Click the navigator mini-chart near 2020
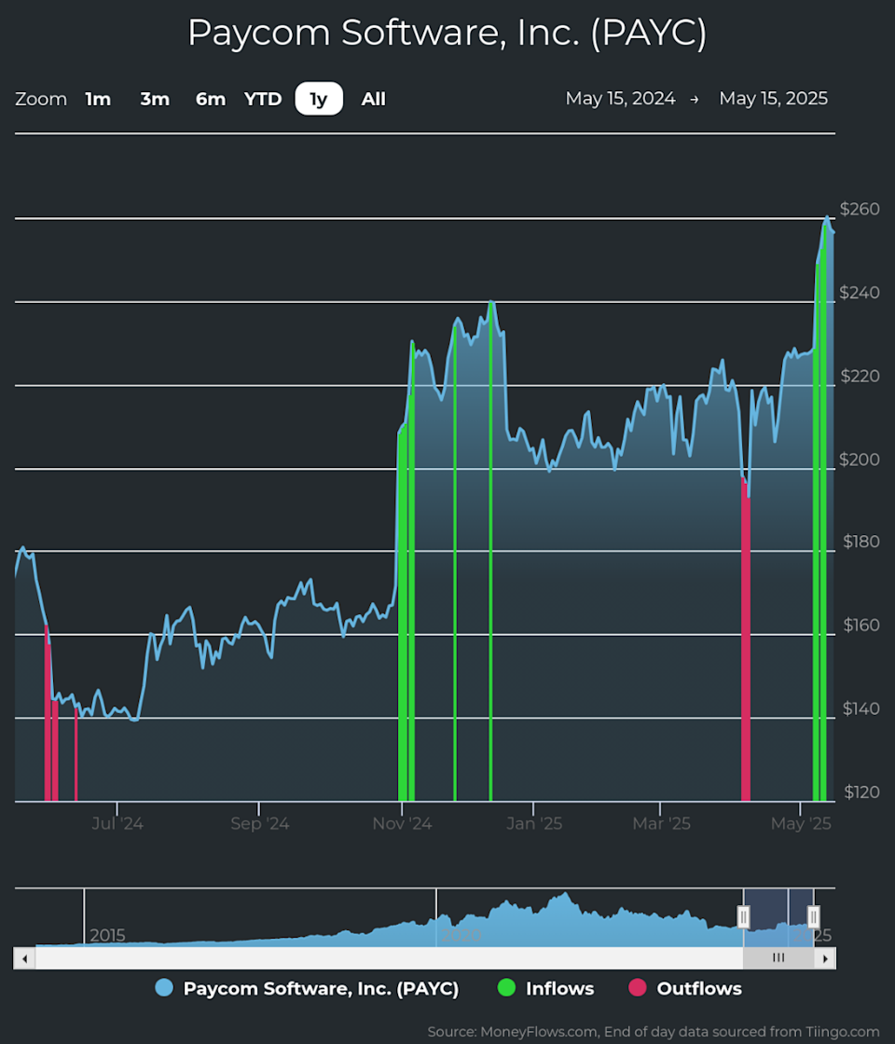895x1044 pixels. (x=461, y=936)
